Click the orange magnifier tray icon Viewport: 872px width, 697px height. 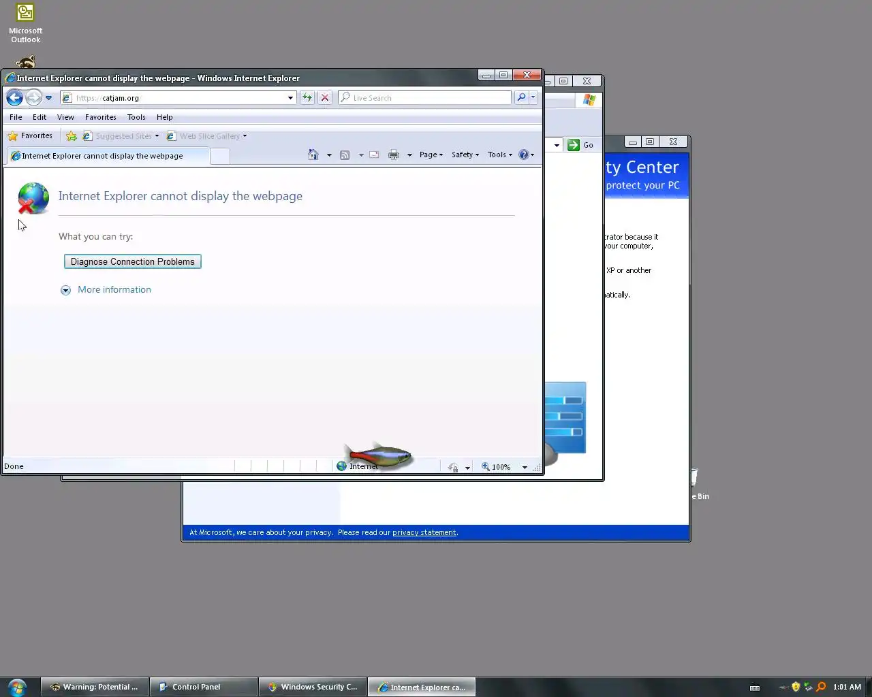point(821,687)
